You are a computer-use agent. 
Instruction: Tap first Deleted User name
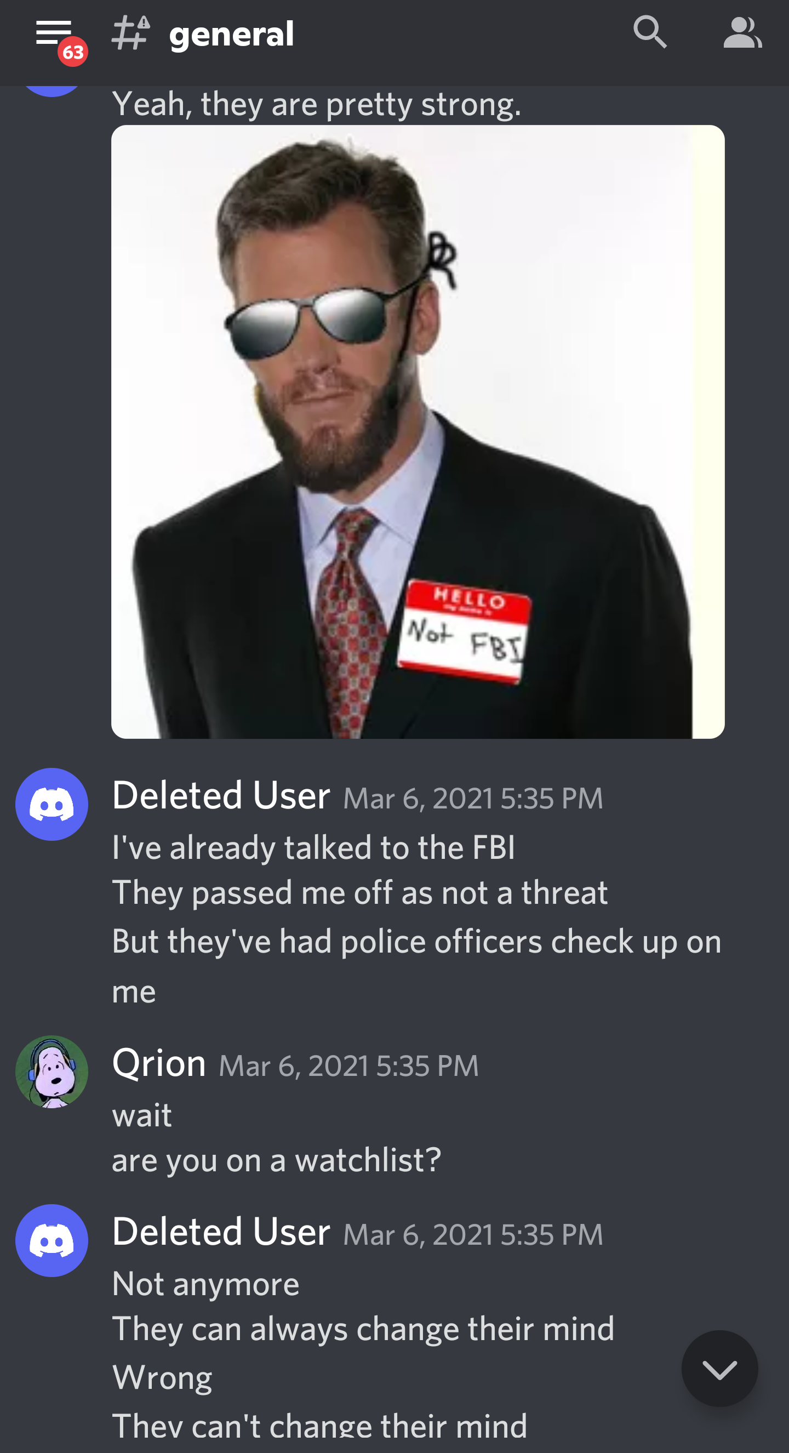221,795
